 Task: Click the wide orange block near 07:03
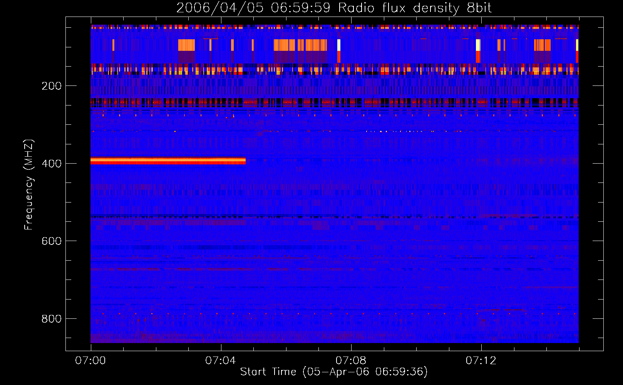(186, 45)
